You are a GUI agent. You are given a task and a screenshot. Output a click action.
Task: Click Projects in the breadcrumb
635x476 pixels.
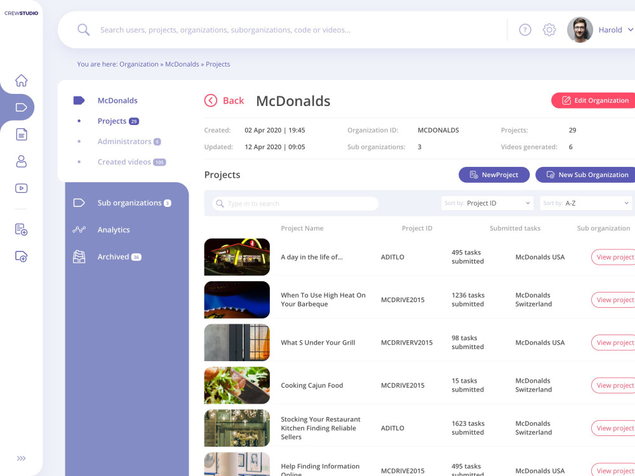(218, 64)
